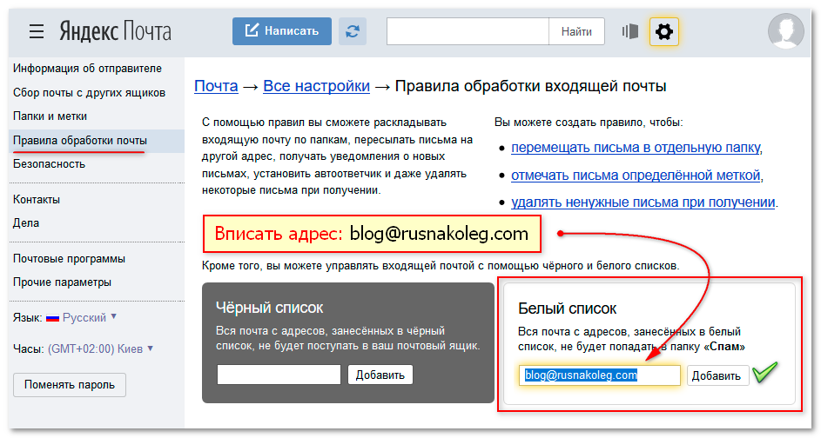
Task: Expand the Русский language dropdown
Action: click(90, 318)
